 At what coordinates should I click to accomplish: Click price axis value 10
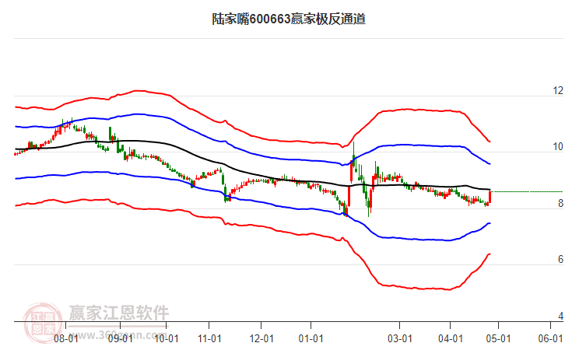pyautogui.click(x=558, y=147)
